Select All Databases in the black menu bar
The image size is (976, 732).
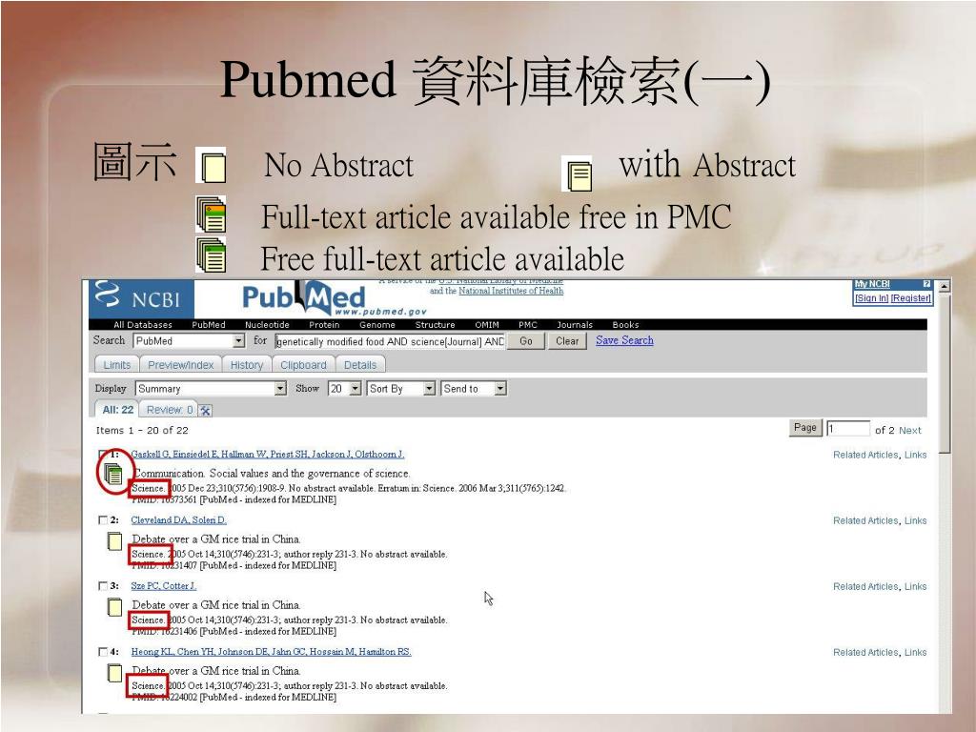point(143,325)
